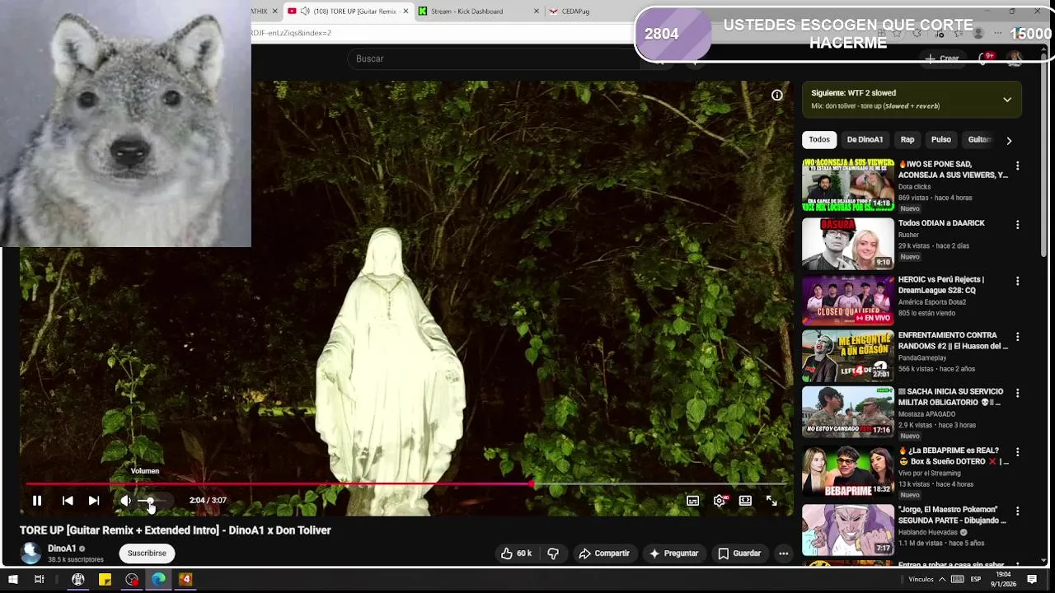Open Microsoft Edge from the taskbar
The image size is (1055, 593).
point(158,579)
